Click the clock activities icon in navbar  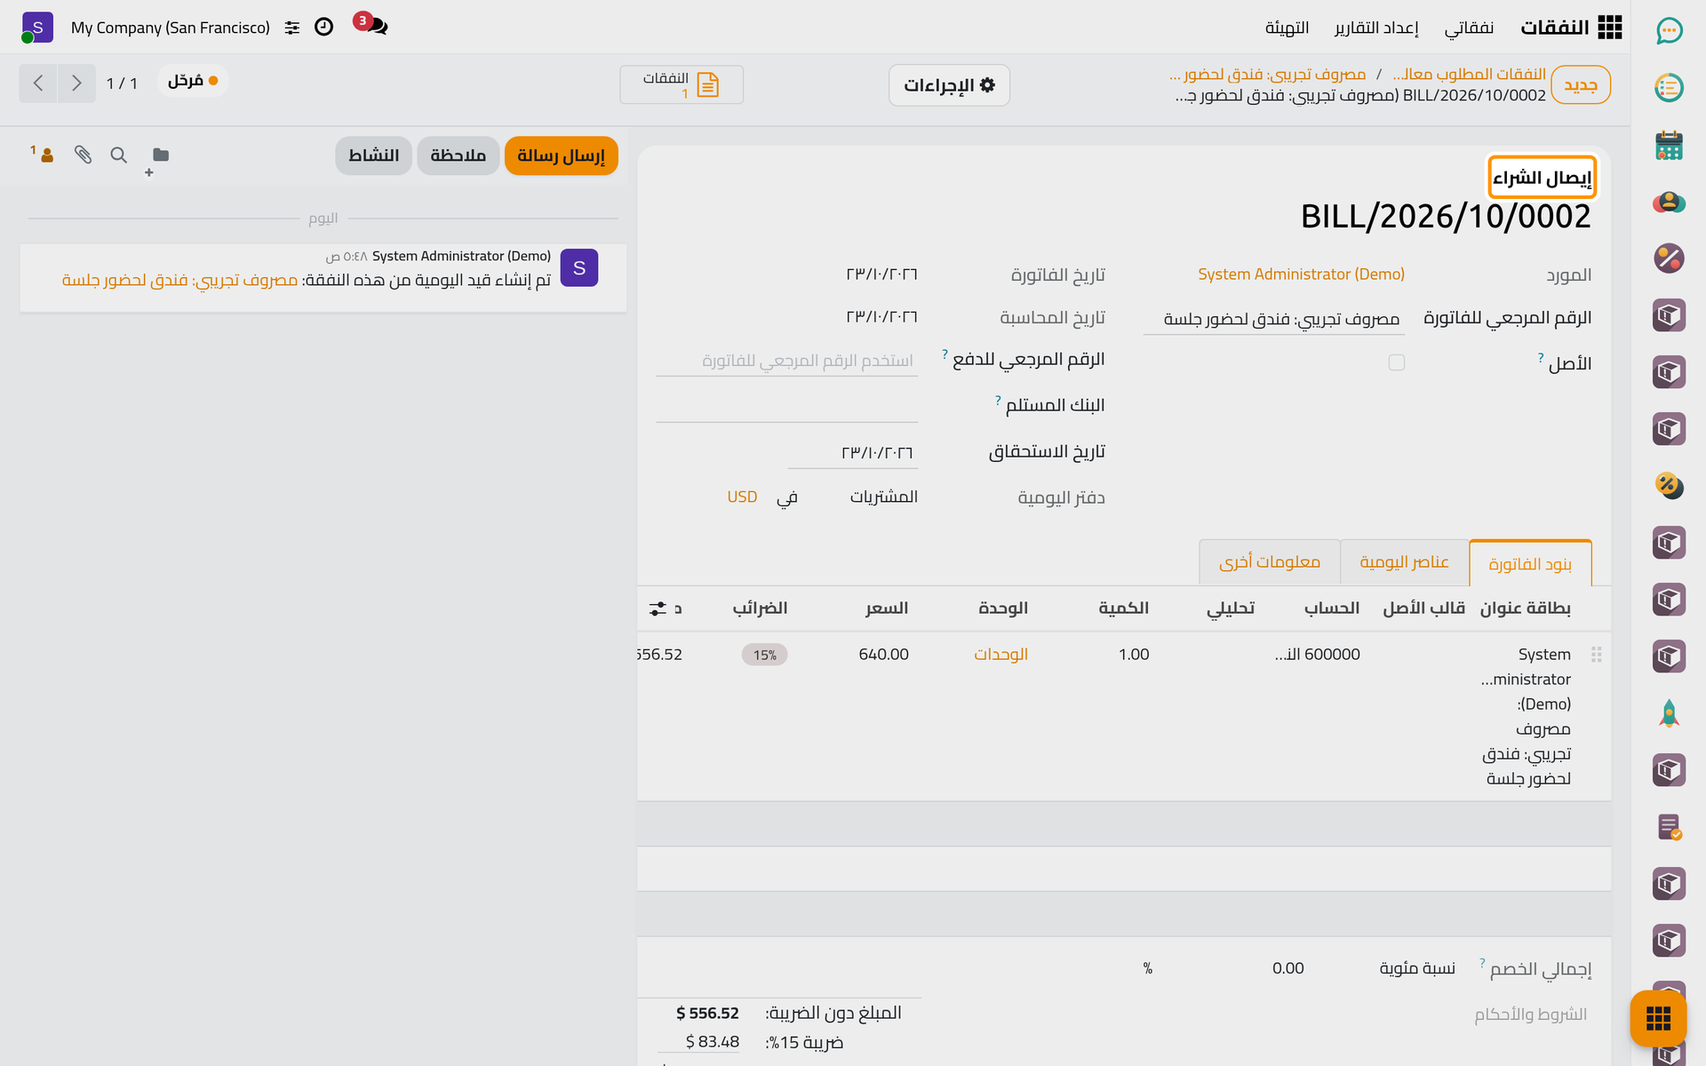click(x=324, y=27)
